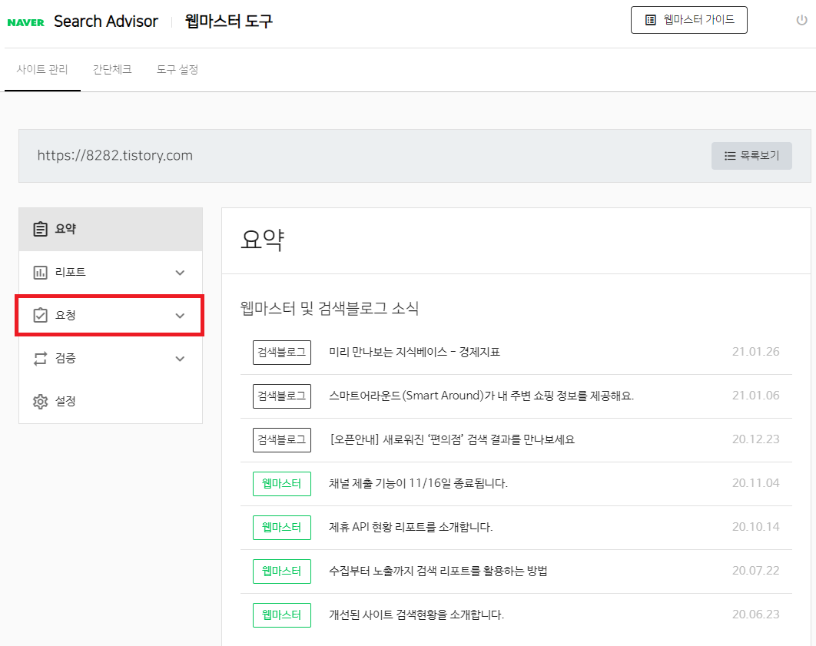Image resolution: width=816 pixels, height=646 pixels.
Task: Click the date 20.07.22
Action: point(755,571)
